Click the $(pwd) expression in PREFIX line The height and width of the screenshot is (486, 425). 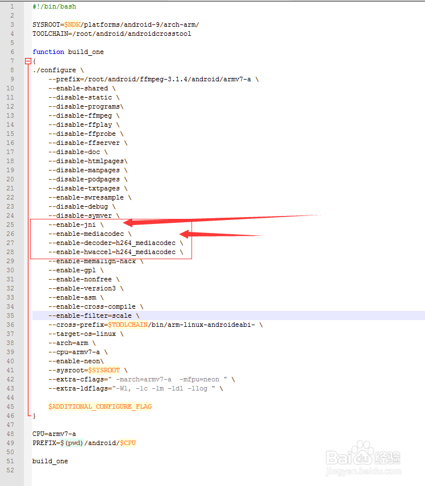[x=72, y=443]
